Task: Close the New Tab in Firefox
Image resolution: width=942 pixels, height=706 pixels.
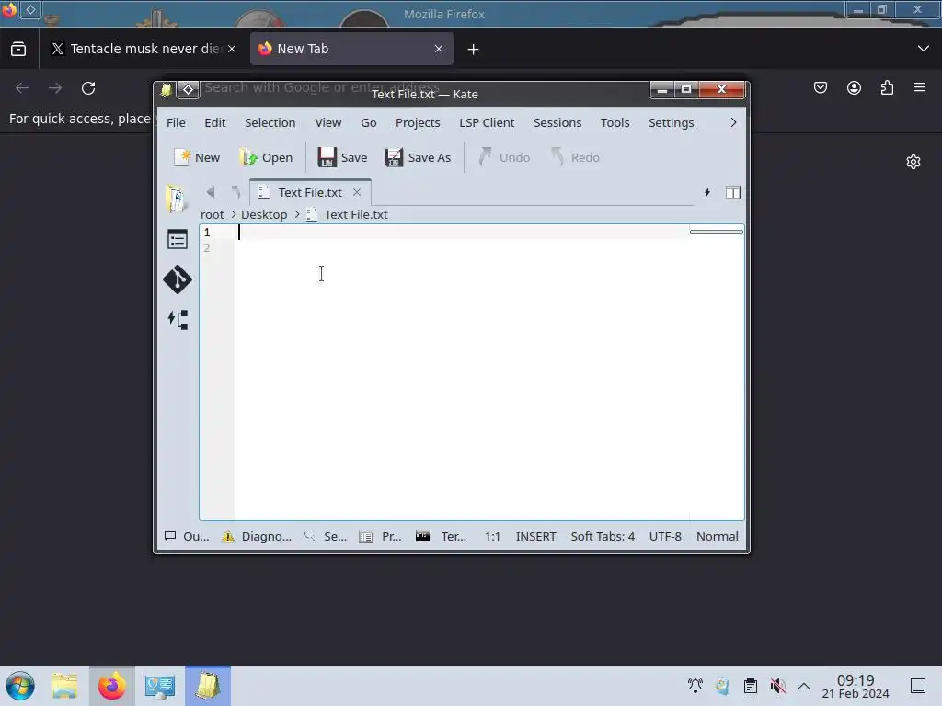Action: pyautogui.click(x=439, y=49)
